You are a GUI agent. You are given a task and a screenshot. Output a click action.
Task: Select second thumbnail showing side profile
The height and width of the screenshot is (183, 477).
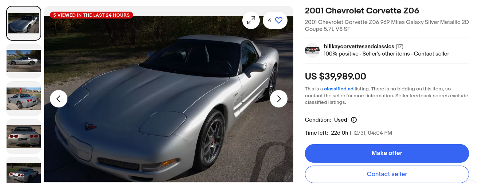24,61
